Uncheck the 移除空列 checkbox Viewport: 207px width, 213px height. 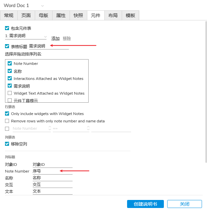tap(7, 144)
